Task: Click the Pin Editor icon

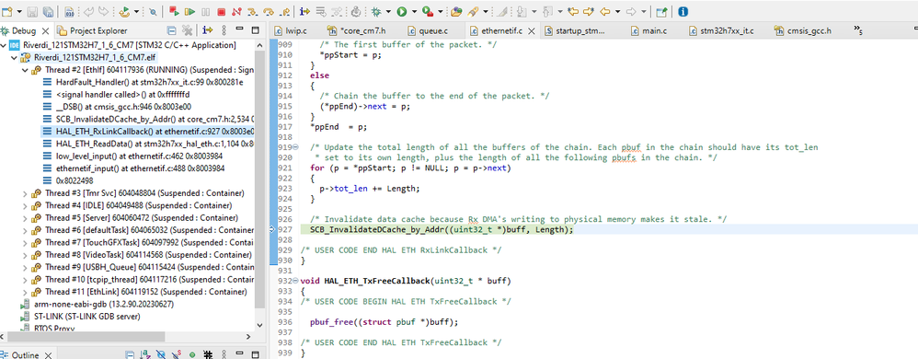Action: click(x=661, y=12)
